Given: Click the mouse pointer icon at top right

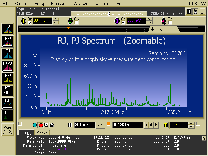Looking at the screenshot, I should coord(195,12).
